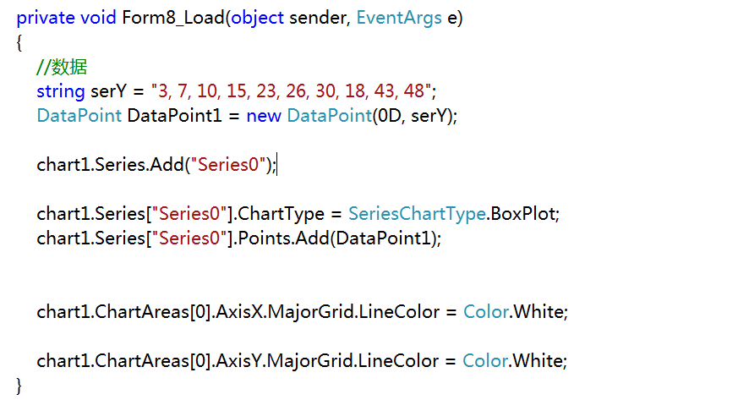Click the 'string' keyword
Screen dimensions: 738x400
tap(60, 90)
